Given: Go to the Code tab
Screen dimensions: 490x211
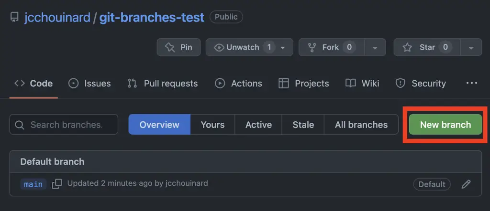Looking at the screenshot, I should coord(34,84).
